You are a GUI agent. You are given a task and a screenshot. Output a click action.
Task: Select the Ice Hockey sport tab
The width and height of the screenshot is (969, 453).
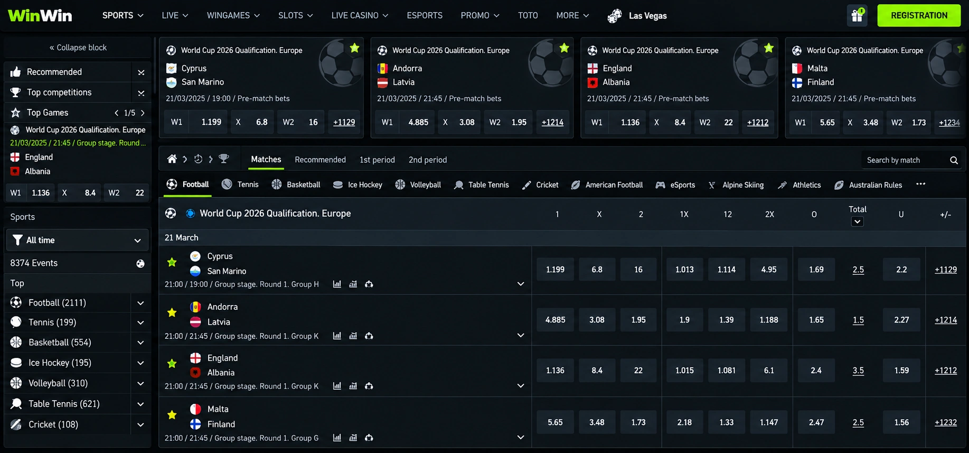358,184
